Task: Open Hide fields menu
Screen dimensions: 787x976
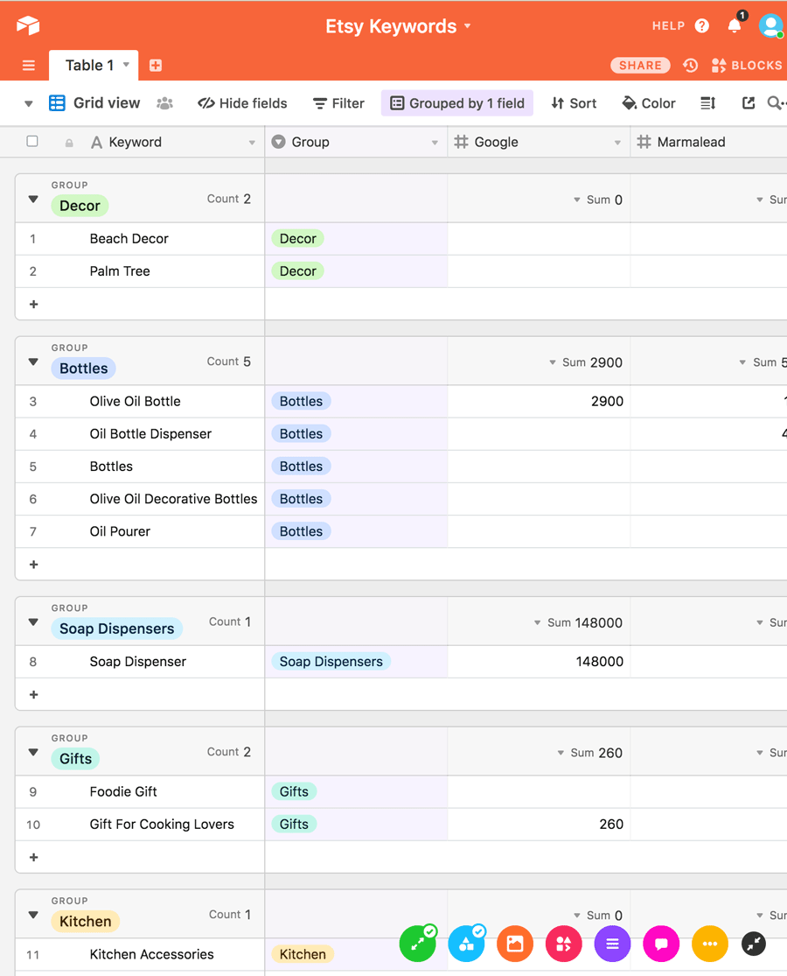Action: [242, 103]
